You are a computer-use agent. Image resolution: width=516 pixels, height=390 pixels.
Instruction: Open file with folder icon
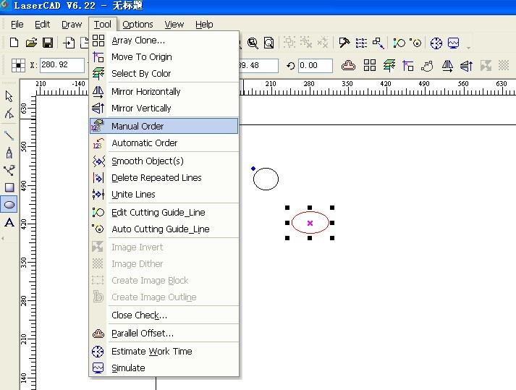tap(31, 43)
